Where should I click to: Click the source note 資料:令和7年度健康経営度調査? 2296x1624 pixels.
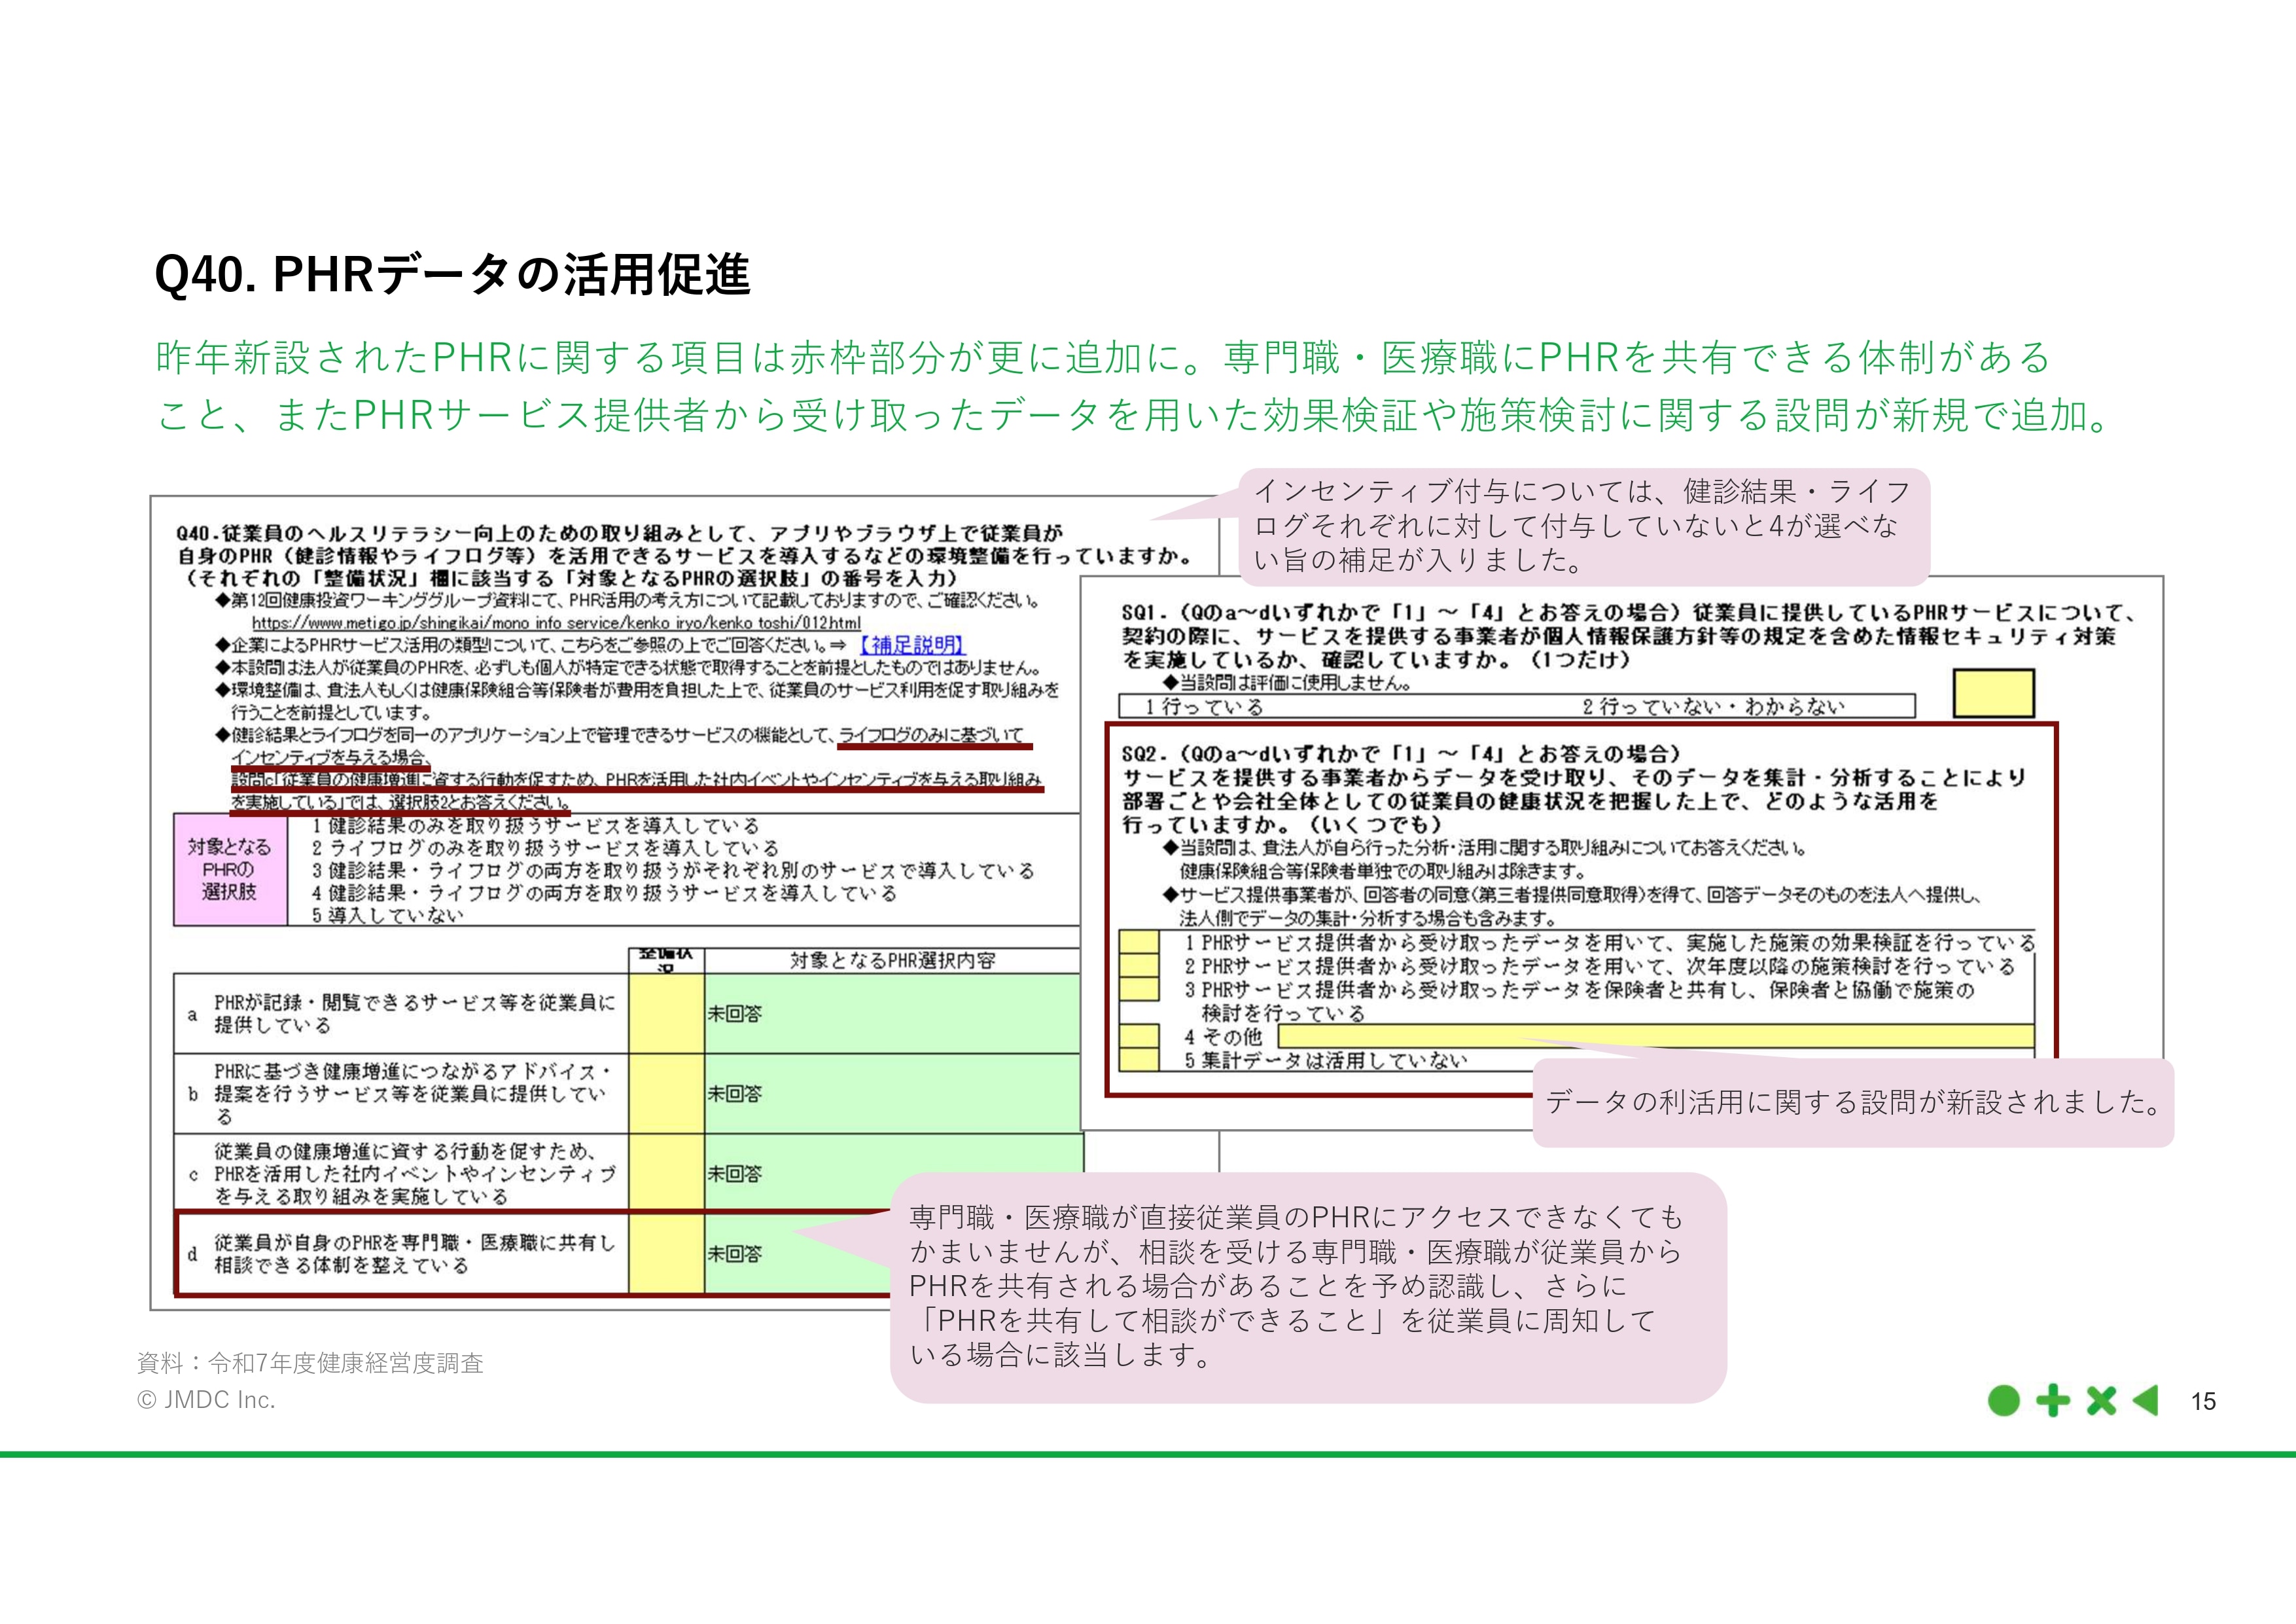310,1363
